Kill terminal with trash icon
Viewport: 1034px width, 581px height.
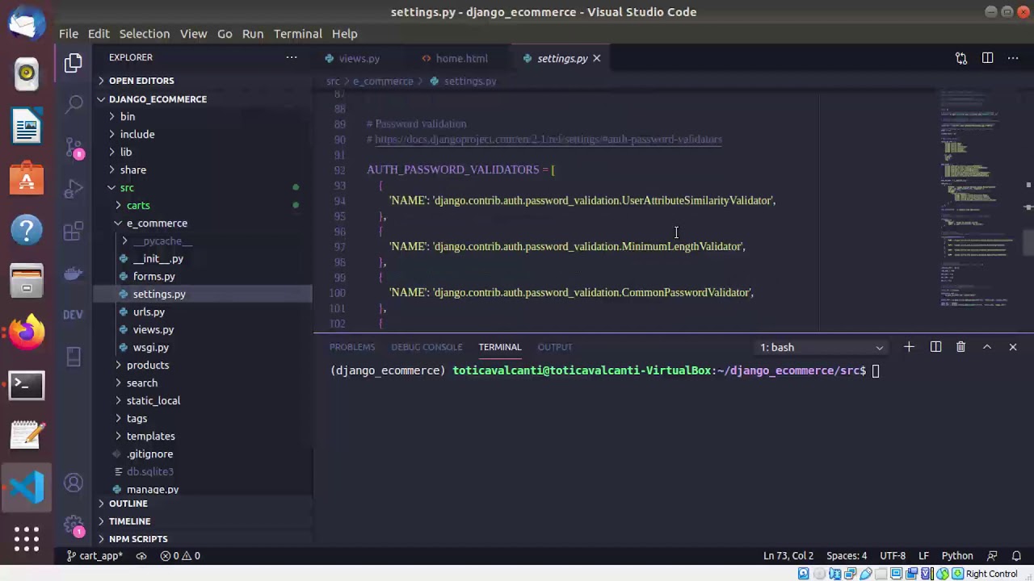pos(960,347)
